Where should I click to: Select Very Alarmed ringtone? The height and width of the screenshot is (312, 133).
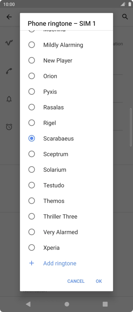coord(66,232)
